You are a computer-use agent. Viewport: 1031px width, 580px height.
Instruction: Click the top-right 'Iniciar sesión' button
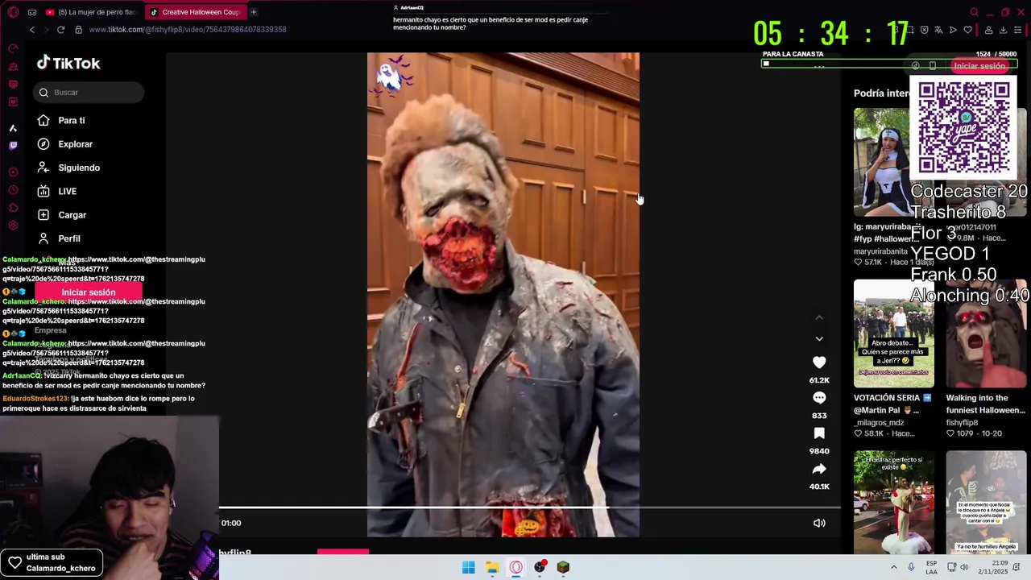click(979, 66)
